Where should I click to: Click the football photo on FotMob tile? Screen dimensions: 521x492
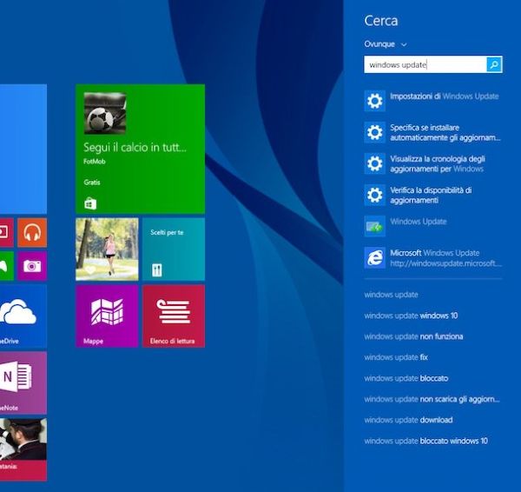click(x=105, y=113)
